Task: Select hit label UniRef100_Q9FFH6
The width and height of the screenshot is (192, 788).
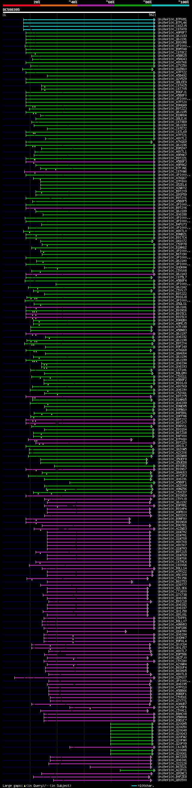Action: 172,417
